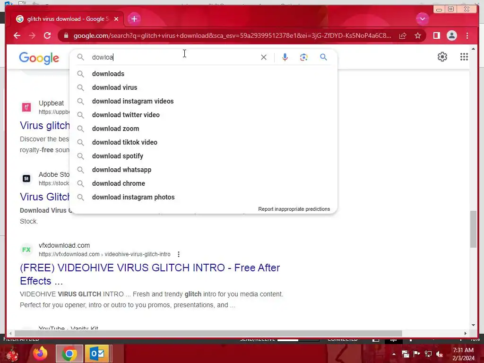
Task: Open the Chrome profile avatar
Action: click(x=451, y=36)
